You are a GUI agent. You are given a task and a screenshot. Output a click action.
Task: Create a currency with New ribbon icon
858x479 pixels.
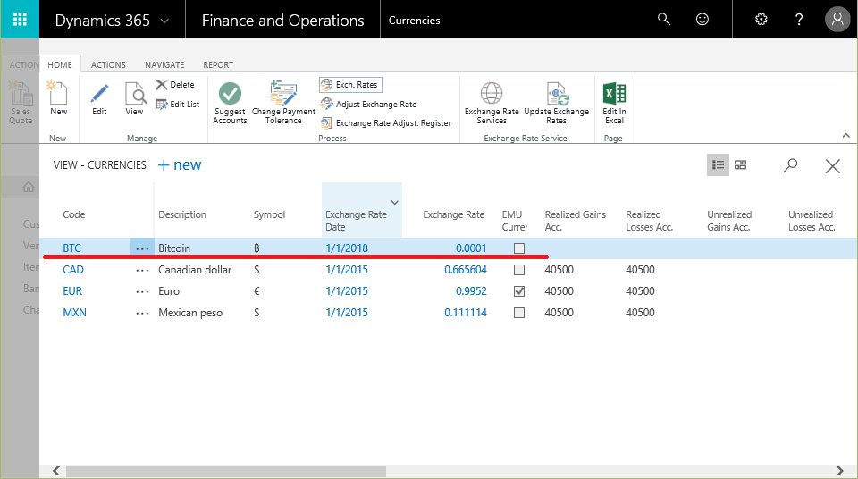click(59, 98)
